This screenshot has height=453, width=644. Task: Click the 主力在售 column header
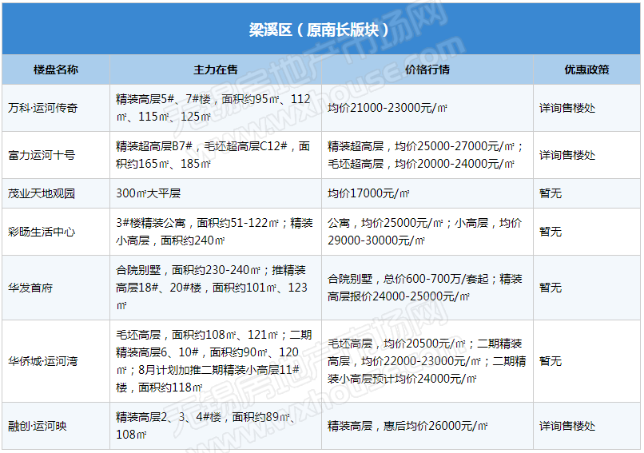(216, 70)
